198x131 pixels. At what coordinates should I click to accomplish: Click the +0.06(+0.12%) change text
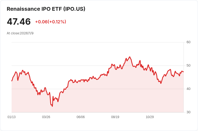coord(51,22)
